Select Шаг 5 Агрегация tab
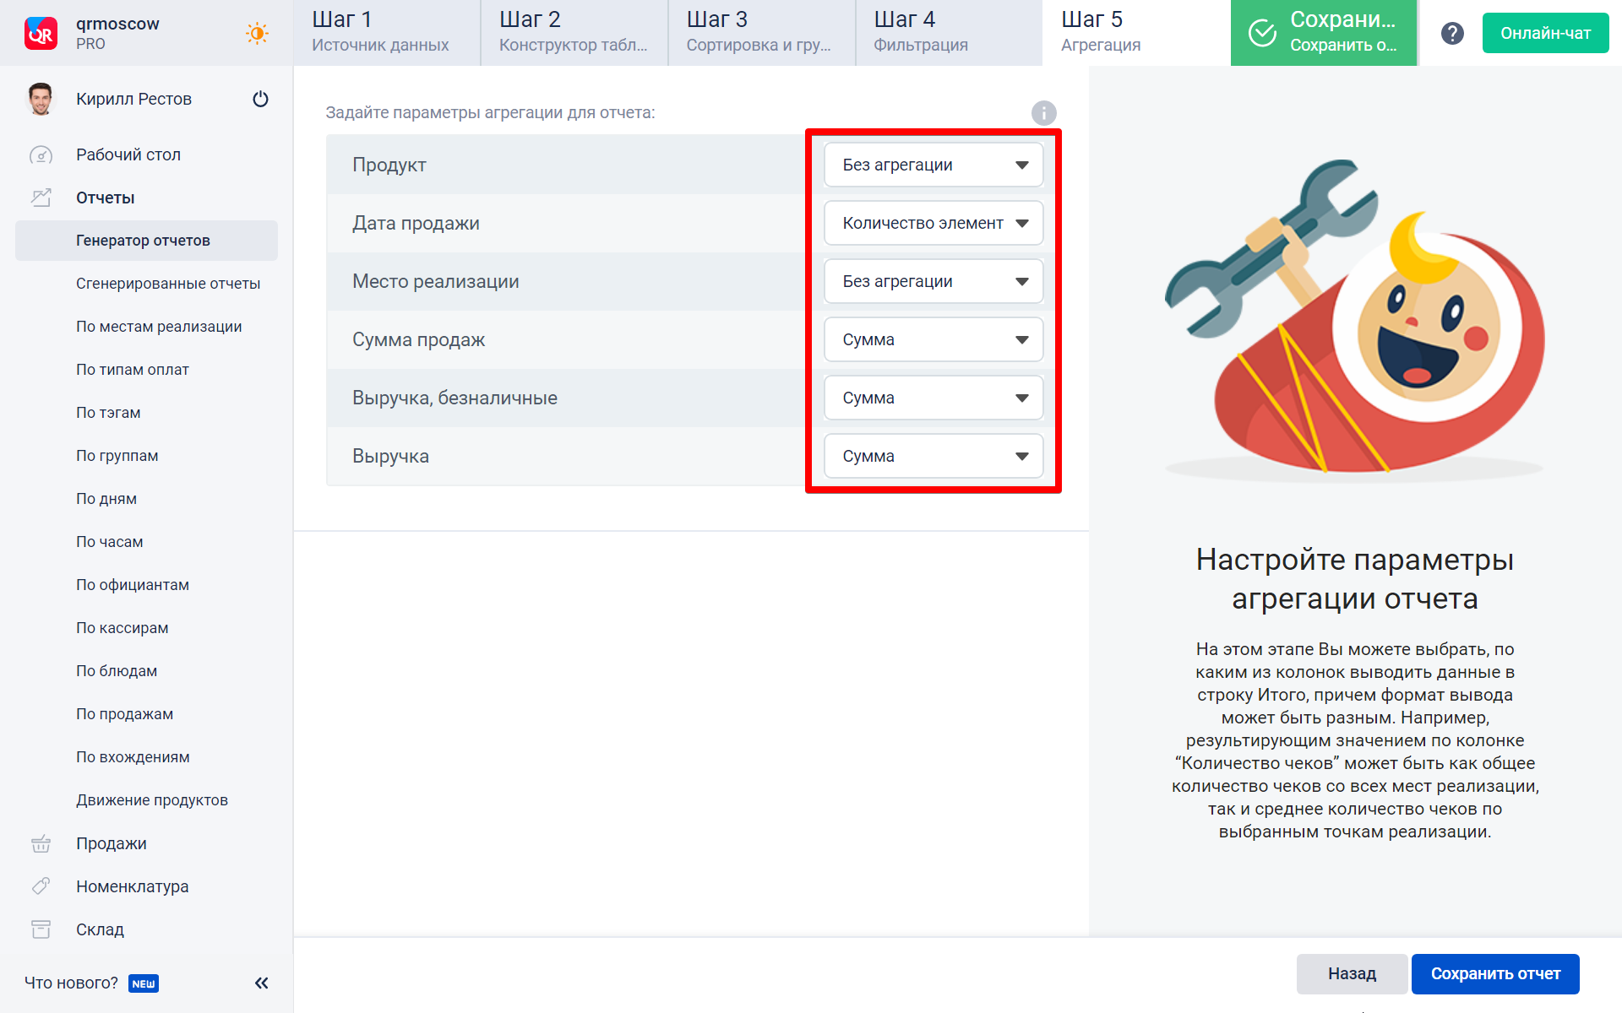The image size is (1622, 1013). (1136, 33)
